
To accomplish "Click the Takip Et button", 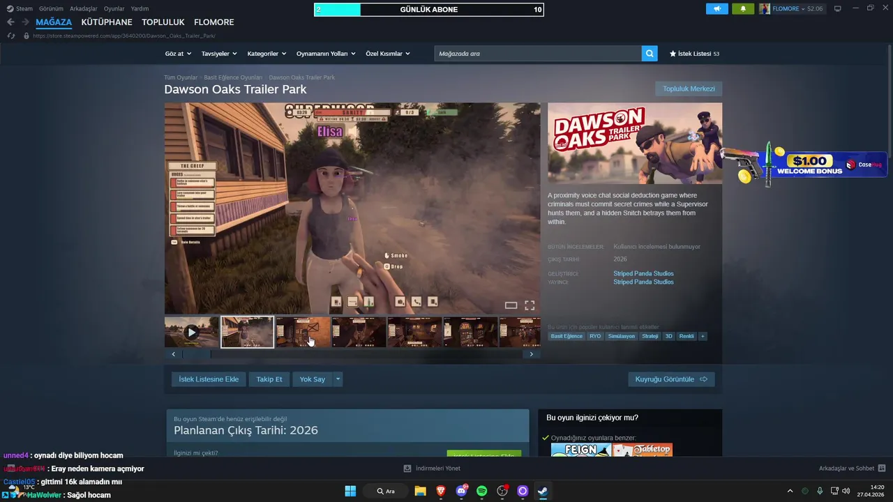I will coord(269,379).
